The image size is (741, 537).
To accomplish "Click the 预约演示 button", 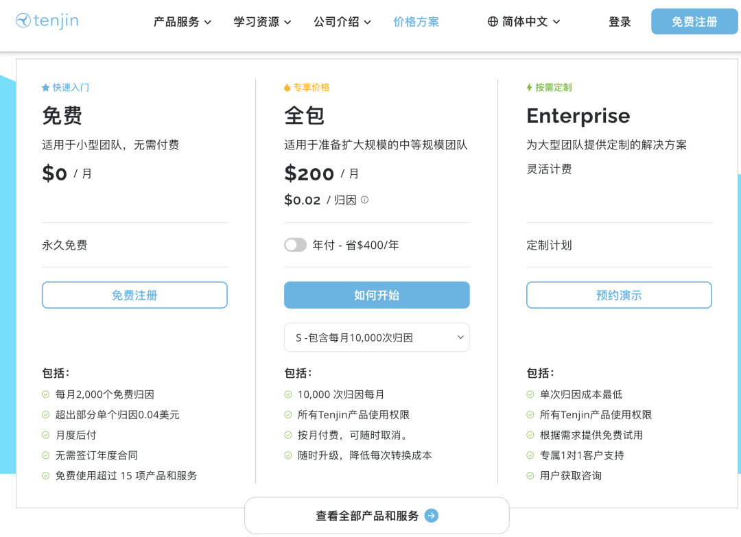I will click(x=619, y=295).
